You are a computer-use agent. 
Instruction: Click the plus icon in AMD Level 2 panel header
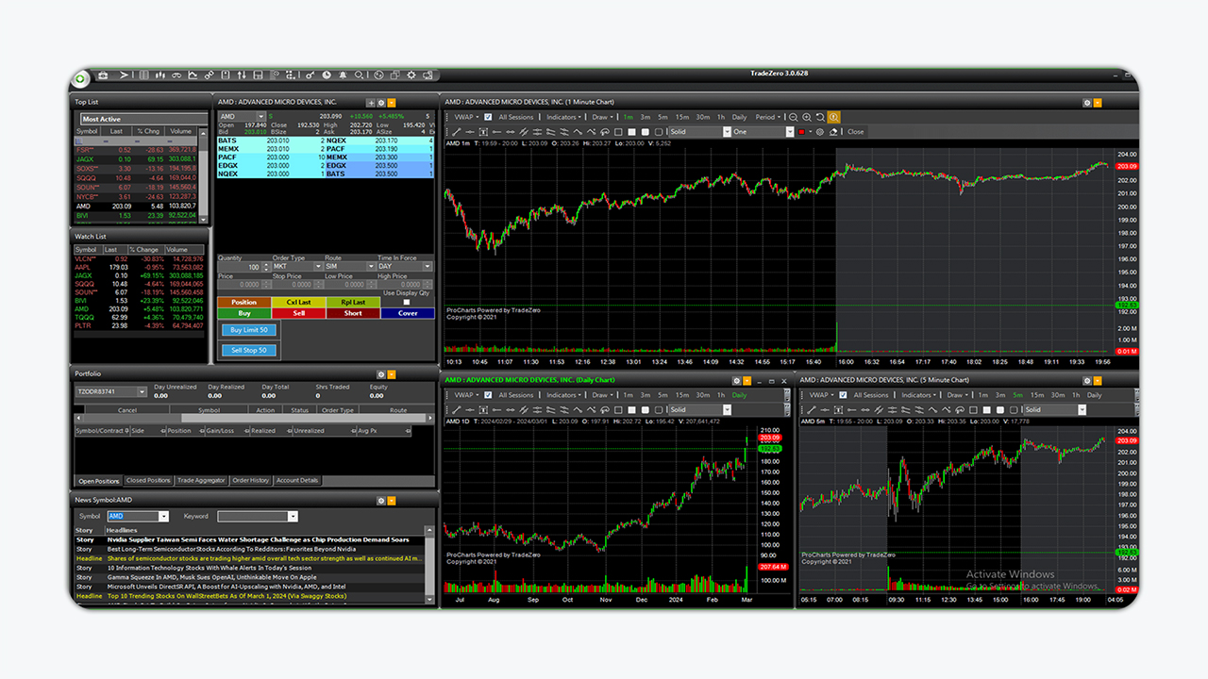371,102
